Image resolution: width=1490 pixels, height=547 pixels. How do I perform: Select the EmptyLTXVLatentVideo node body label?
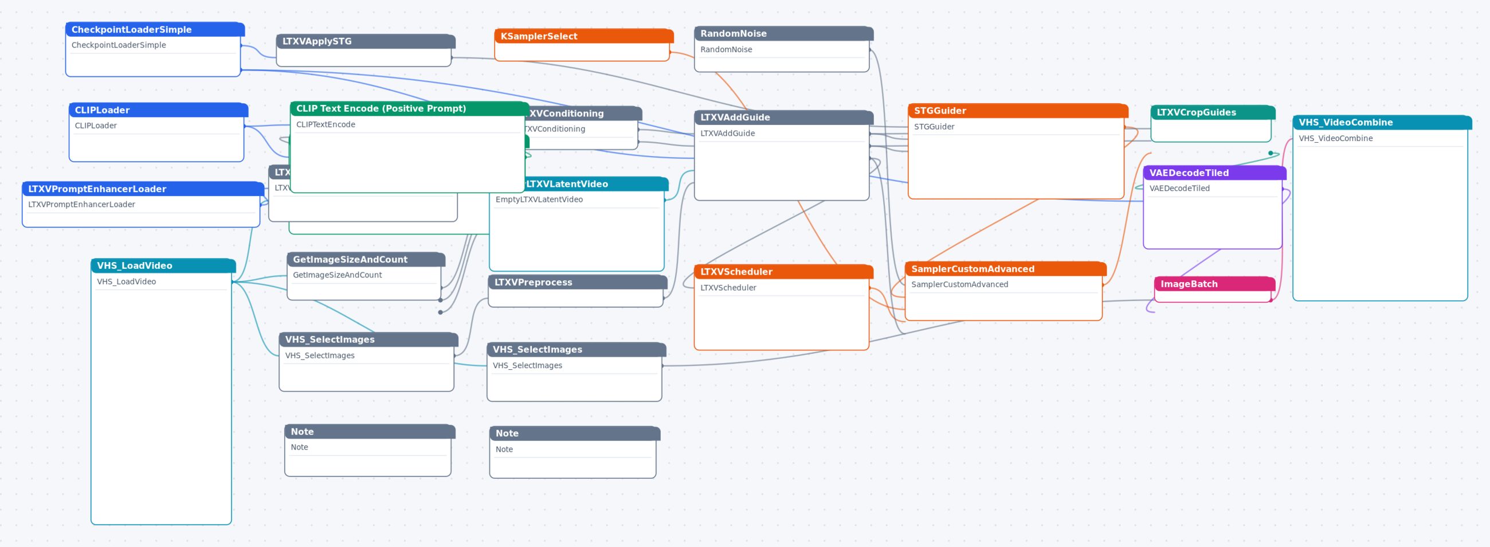pos(539,199)
